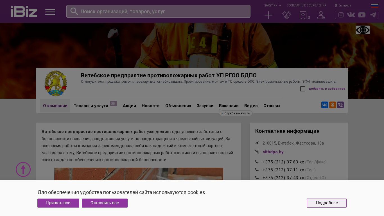Open the vitbdpo.by website link
Image resolution: width=384 pixels, height=216 pixels.
pyautogui.click(x=273, y=152)
